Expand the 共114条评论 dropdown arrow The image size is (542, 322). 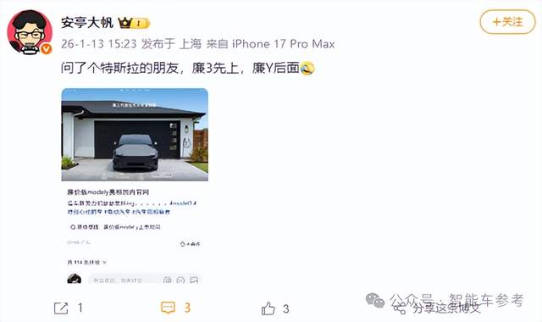[105, 263]
